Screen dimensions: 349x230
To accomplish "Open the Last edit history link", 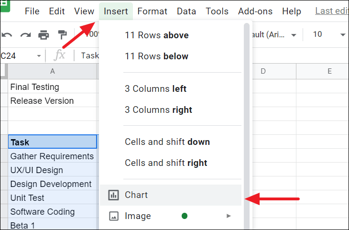I will coord(331,11).
